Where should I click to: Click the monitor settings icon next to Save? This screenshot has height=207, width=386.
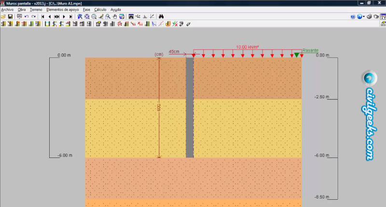[19, 16]
